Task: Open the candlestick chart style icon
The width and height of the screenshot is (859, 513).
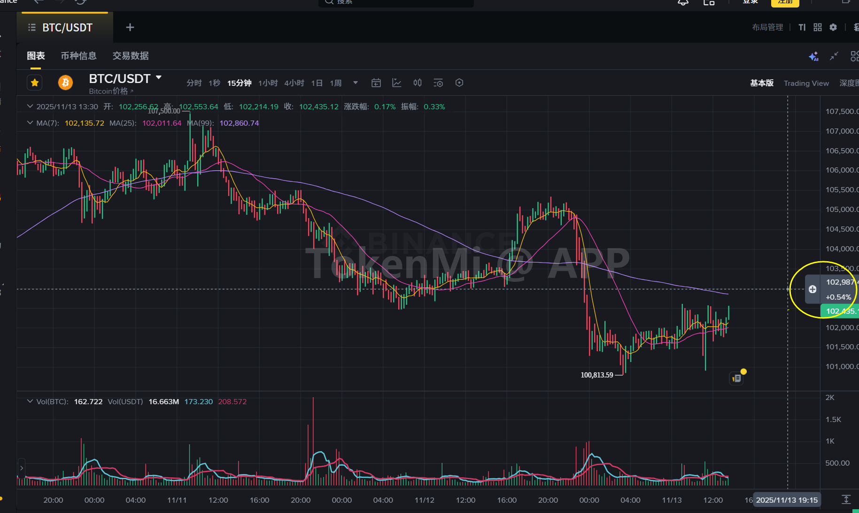Action: tap(418, 83)
